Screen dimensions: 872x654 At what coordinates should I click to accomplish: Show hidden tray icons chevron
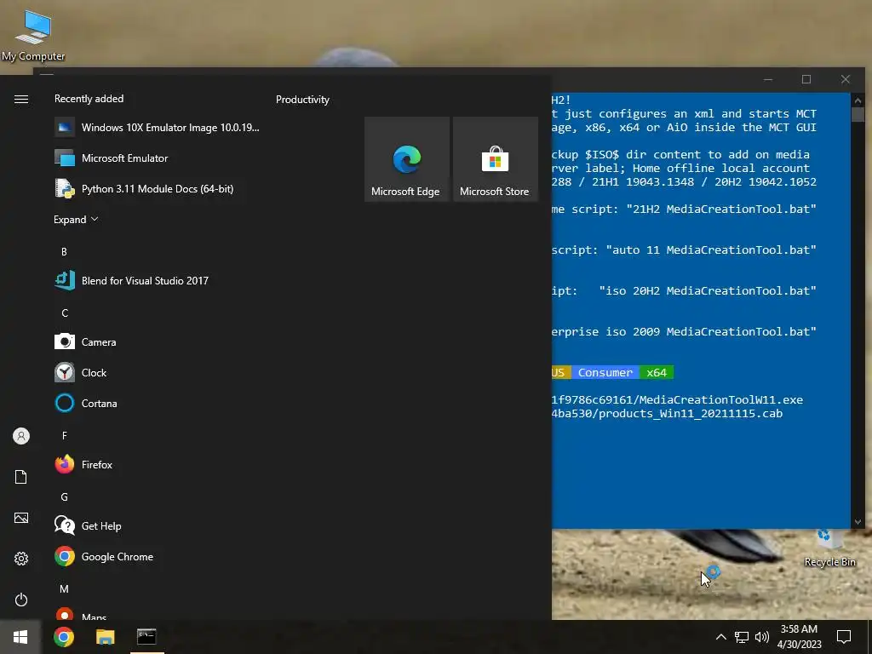720,637
